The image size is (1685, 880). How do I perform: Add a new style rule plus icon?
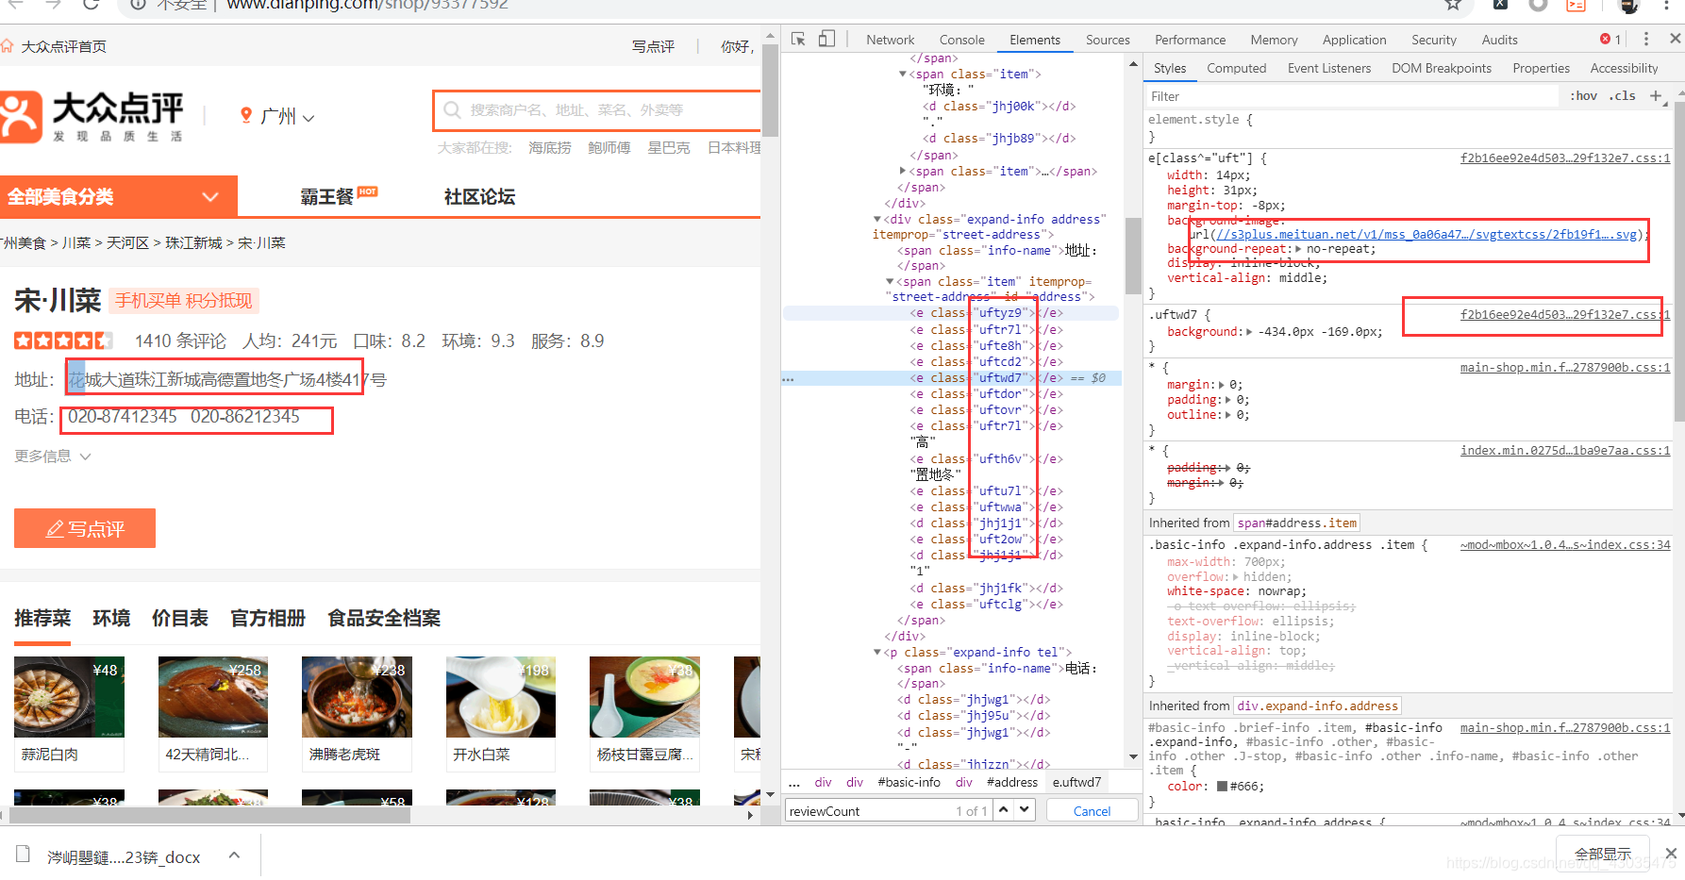tap(1656, 95)
